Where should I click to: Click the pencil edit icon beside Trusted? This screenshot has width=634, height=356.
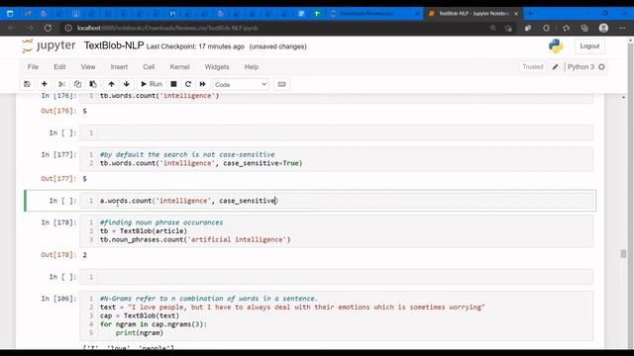point(555,67)
